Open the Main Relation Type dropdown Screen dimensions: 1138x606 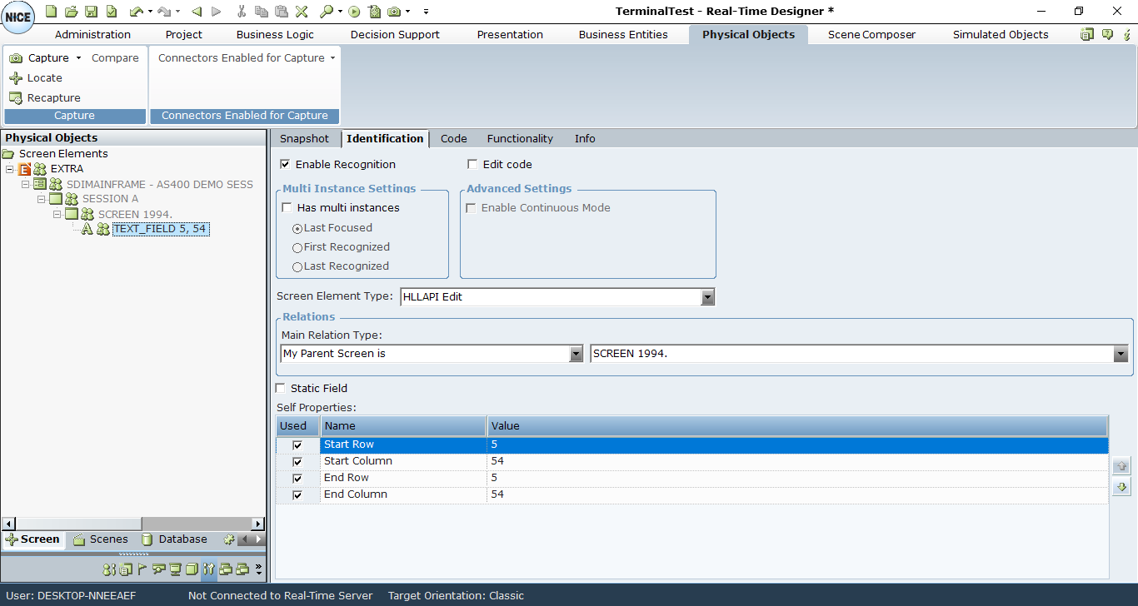click(x=576, y=354)
